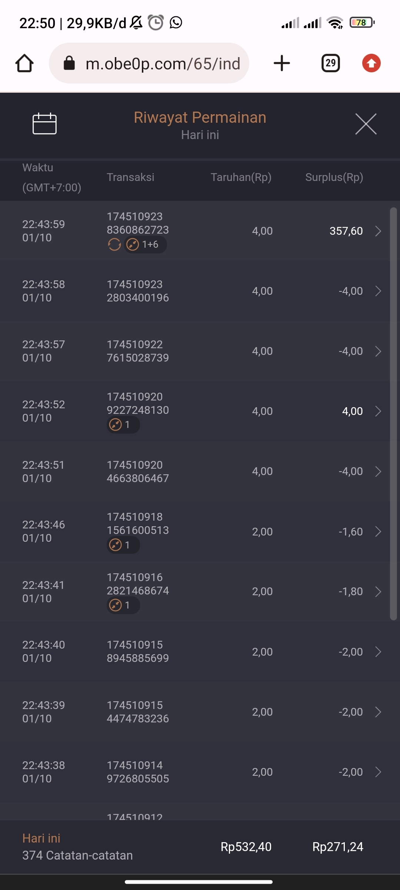Tap the 1+6 bonus badge

[x=145, y=245]
